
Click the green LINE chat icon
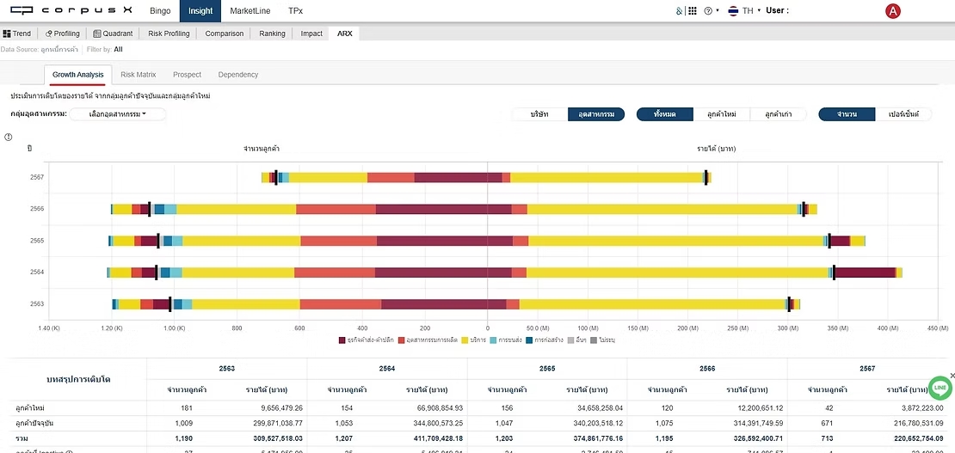[x=940, y=388]
